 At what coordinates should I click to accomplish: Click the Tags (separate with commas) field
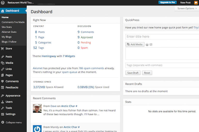162,65
